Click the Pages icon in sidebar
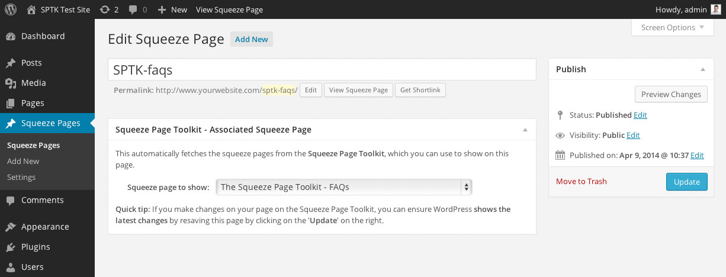This screenshot has height=277, width=726. click(x=11, y=103)
